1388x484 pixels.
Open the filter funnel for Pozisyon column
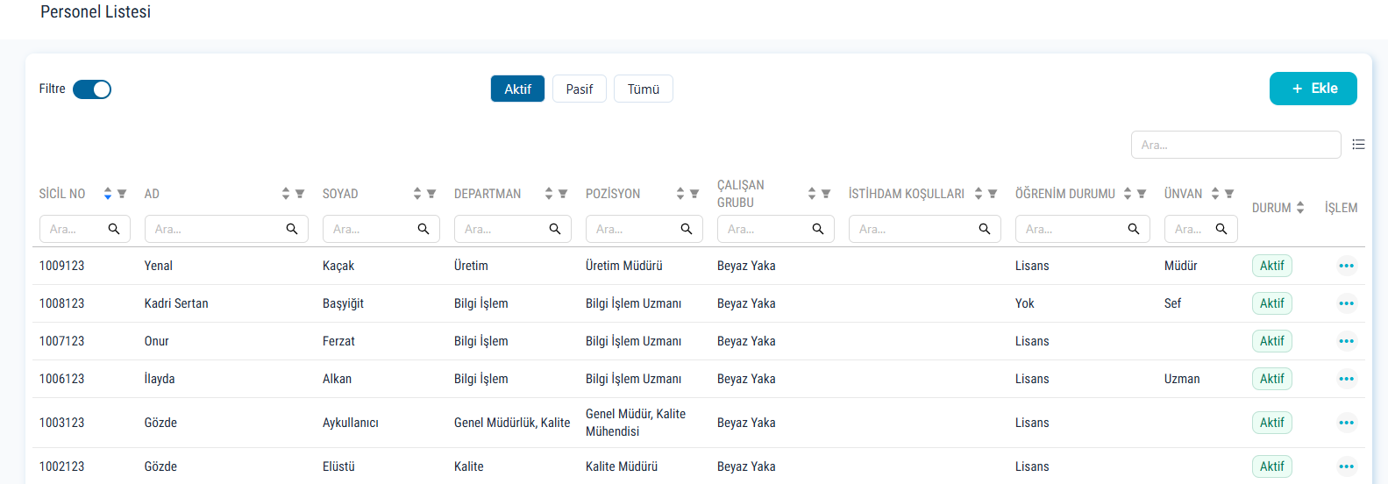point(694,194)
